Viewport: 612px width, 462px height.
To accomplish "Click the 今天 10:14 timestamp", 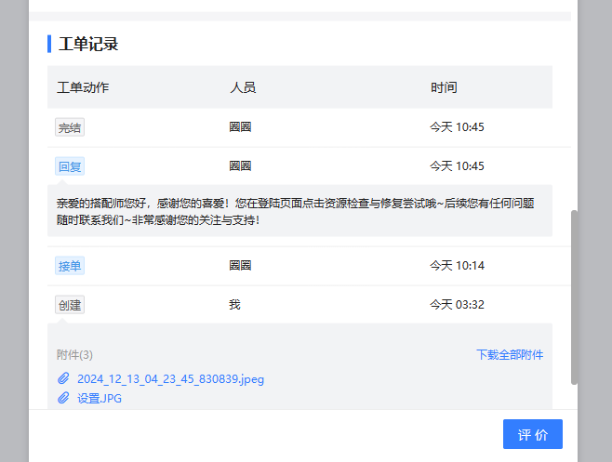I will (x=457, y=266).
